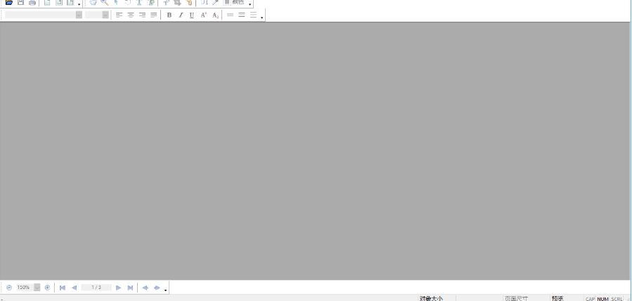632x301 pixels.
Task: Click the print icon
Action: 32,2
